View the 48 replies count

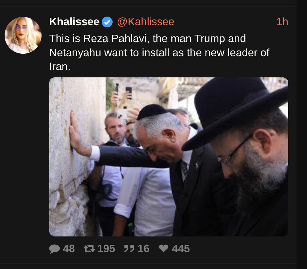[69, 249]
